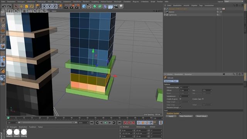Click the Apply button
The width and height of the screenshot is (247, 139).
click(x=171, y=116)
